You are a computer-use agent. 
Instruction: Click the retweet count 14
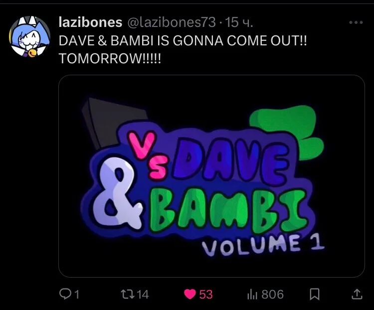click(x=143, y=295)
